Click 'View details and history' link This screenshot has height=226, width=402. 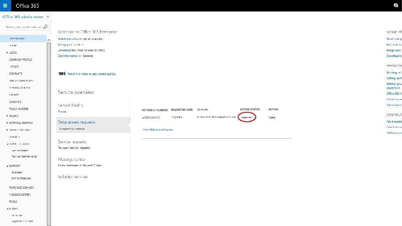tap(158, 130)
